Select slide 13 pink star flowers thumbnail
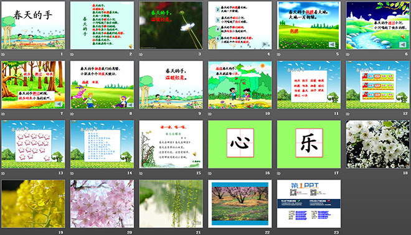This screenshot has height=235, width=411. tap(33, 144)
